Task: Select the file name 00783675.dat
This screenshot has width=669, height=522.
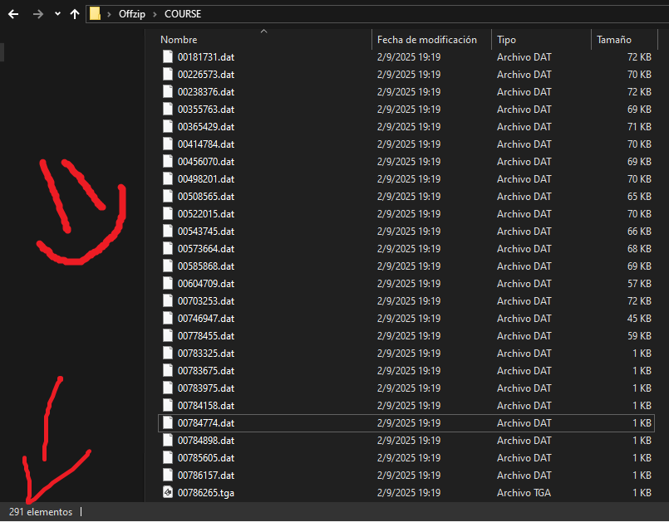Action: 206,371
